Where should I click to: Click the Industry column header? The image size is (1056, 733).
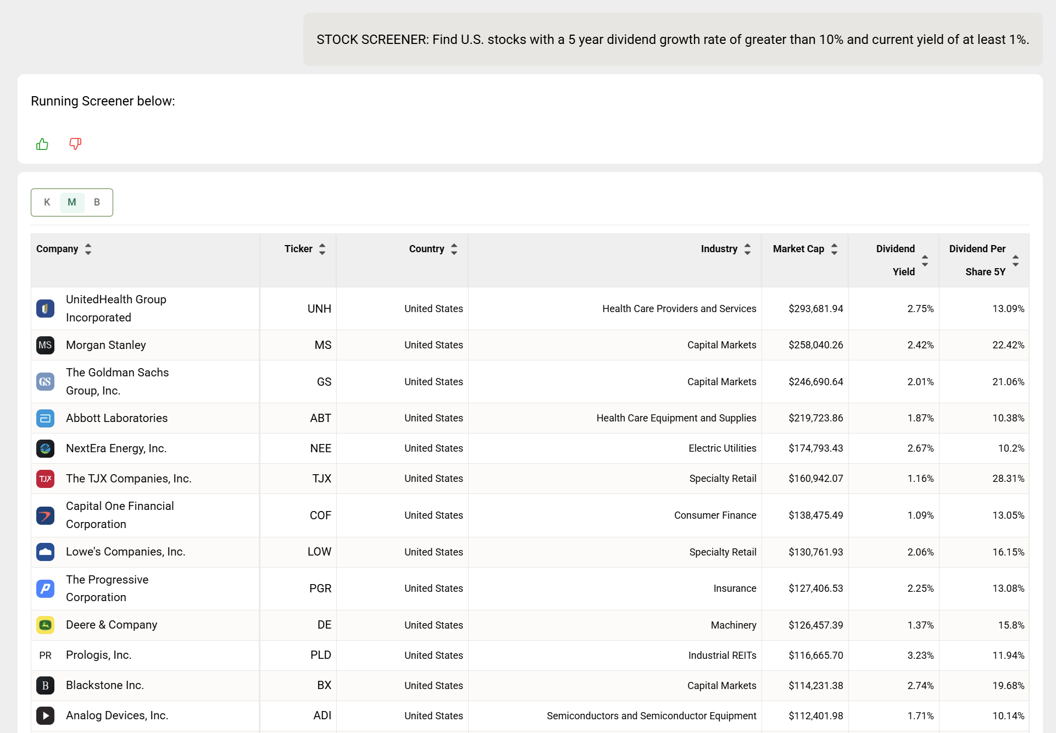tap(719, 249)
